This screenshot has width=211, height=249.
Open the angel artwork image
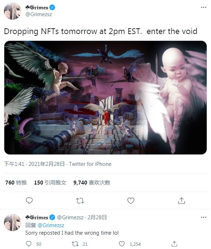[105, 97]
